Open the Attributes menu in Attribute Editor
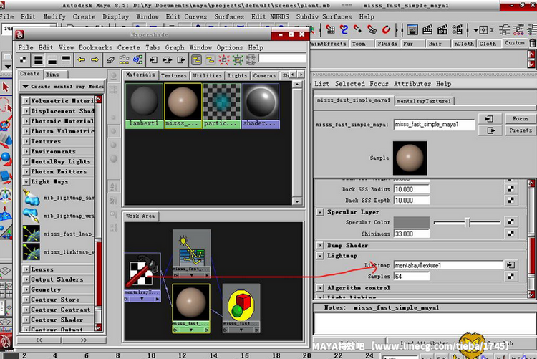 click(x=412, y=84)
